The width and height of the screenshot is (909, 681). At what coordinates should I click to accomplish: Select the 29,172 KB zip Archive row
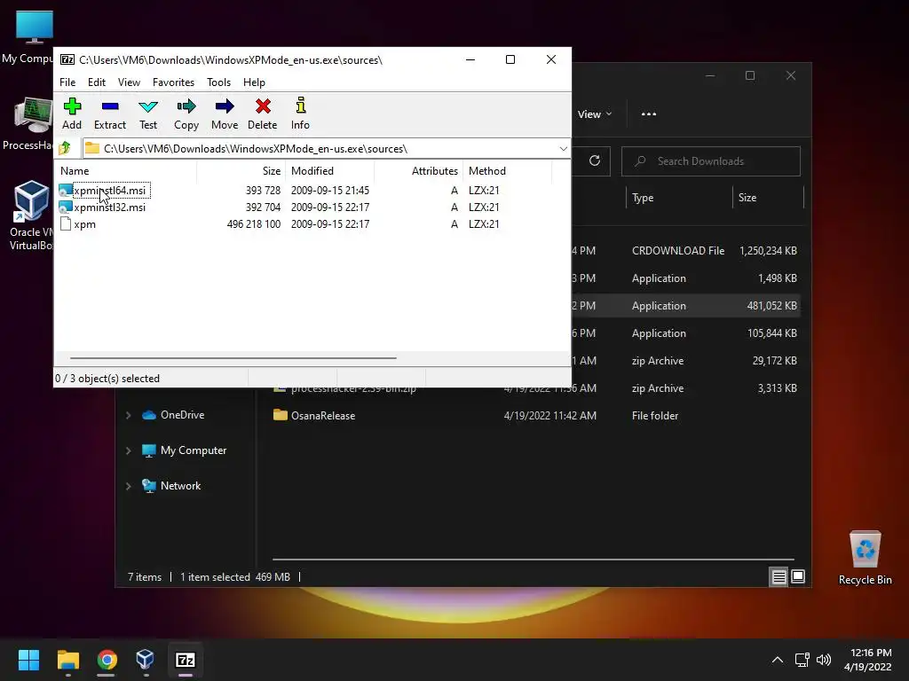[686, 360]
